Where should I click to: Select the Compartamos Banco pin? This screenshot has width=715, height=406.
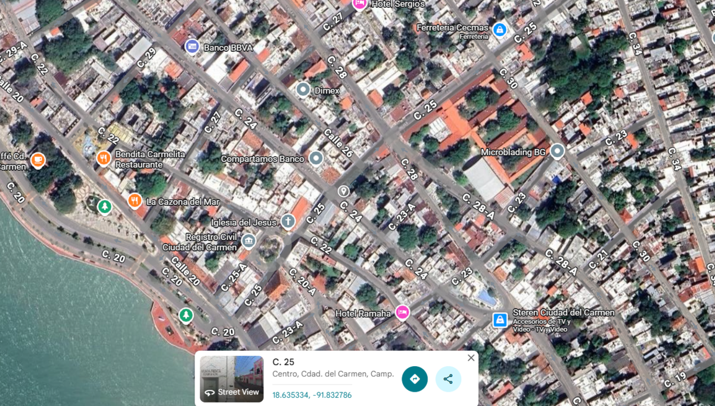tap(316, 158)
